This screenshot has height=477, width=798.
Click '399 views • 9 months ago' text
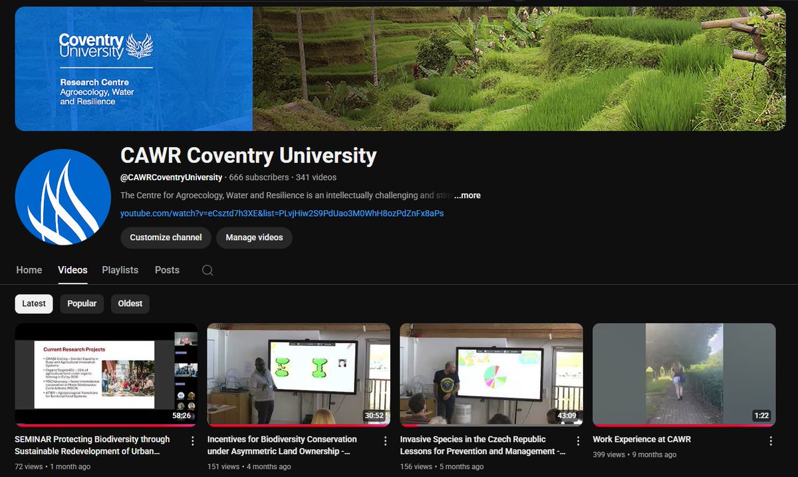point(635,454)
